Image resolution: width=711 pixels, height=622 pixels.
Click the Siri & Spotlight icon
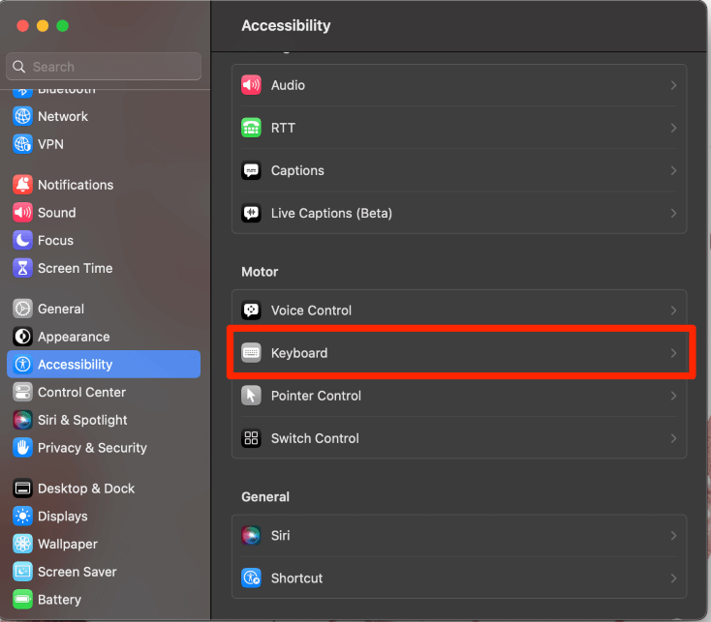(22, 420)
